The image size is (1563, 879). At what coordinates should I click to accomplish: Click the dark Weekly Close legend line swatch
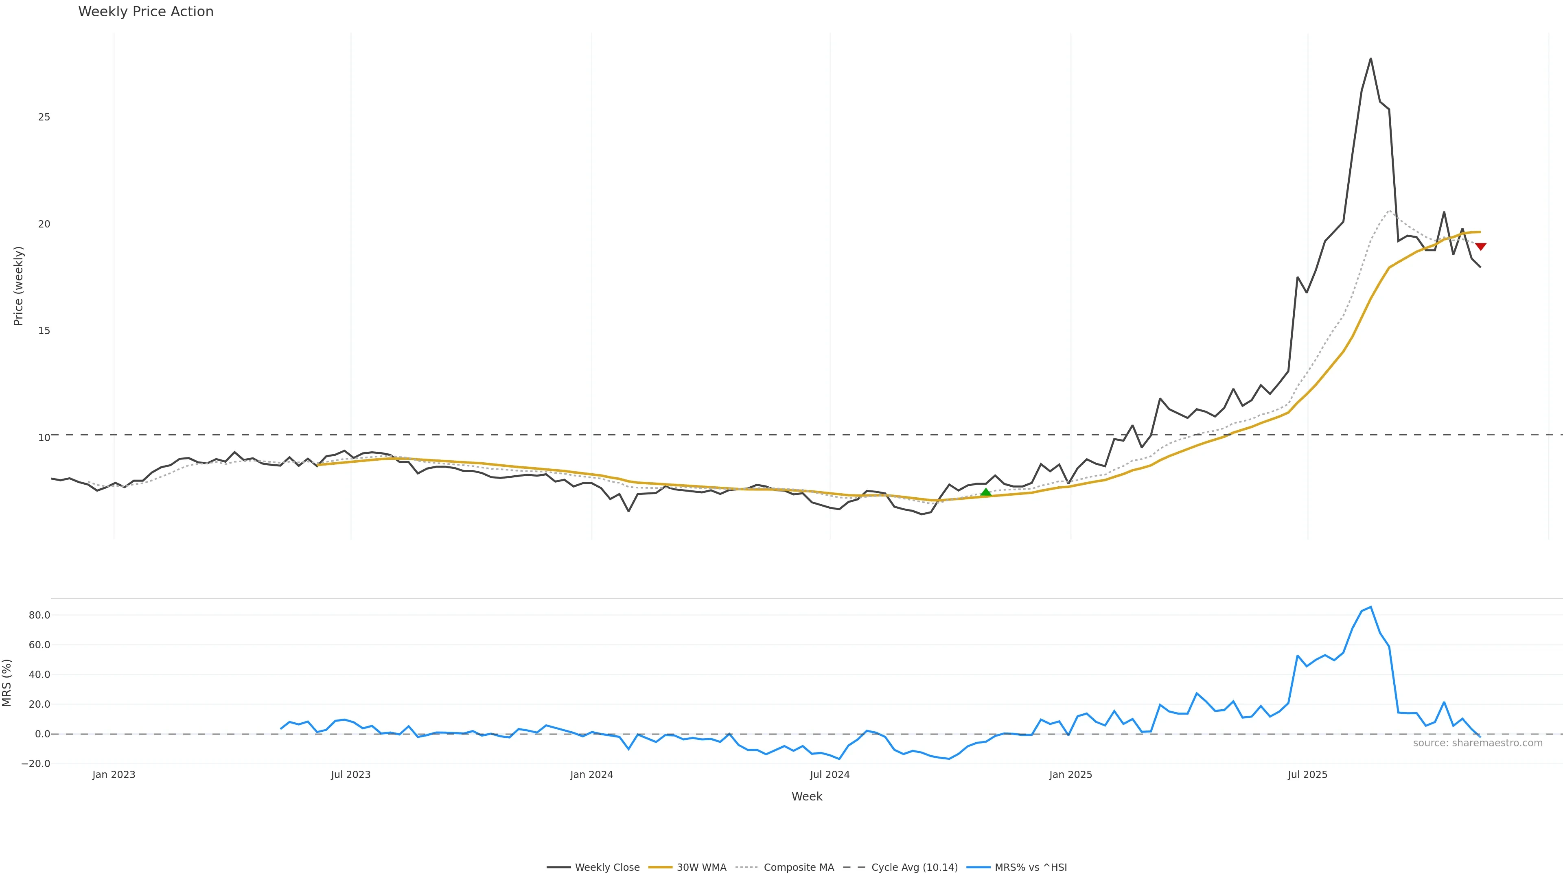coord(558,868)
